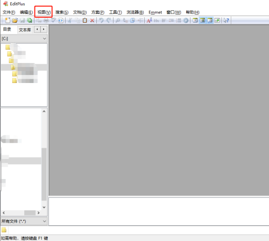The height and width of the screenshot is (241, 269).
Task: Click the Find magnifier icon
Action: coord(118,20)
